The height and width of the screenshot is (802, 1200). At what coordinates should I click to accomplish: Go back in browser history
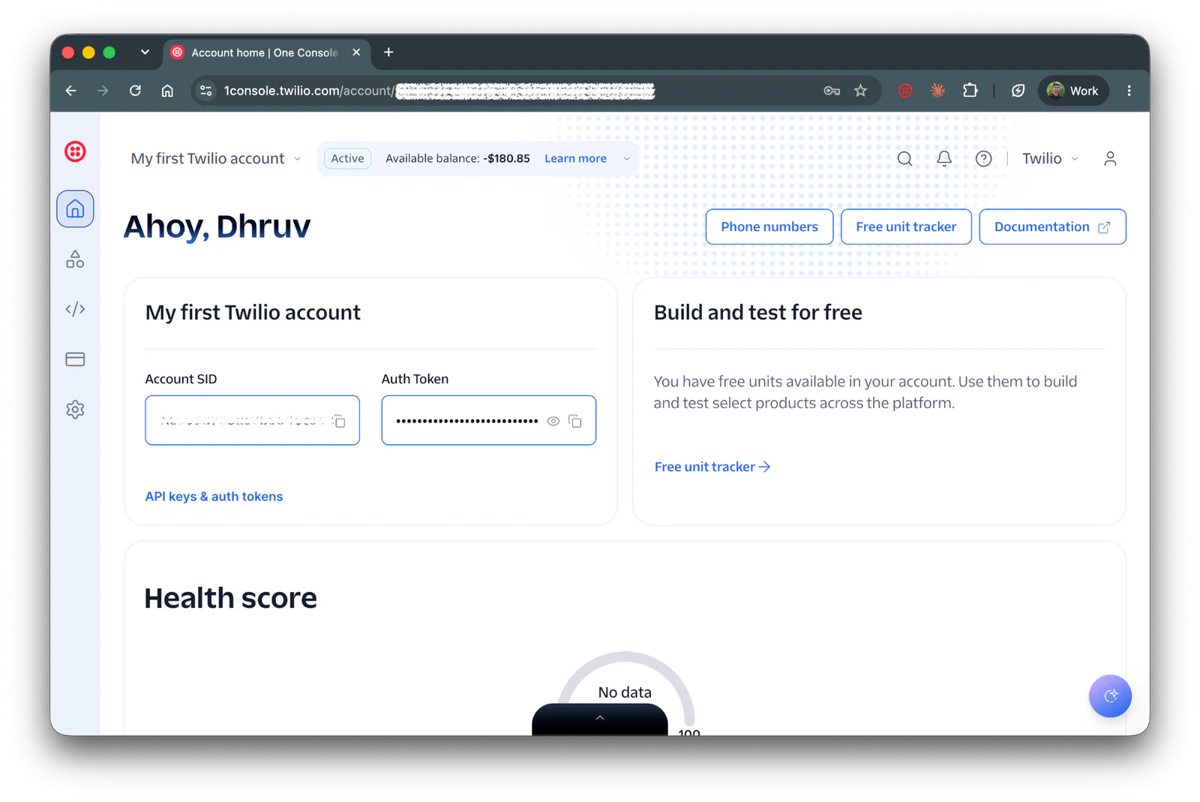pyautogui.click(x=71, y=91)
